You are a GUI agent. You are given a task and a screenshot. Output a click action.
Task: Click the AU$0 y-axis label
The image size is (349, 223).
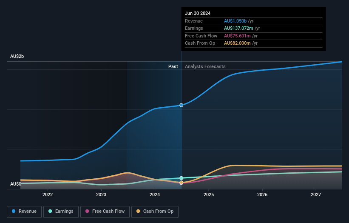16,184
